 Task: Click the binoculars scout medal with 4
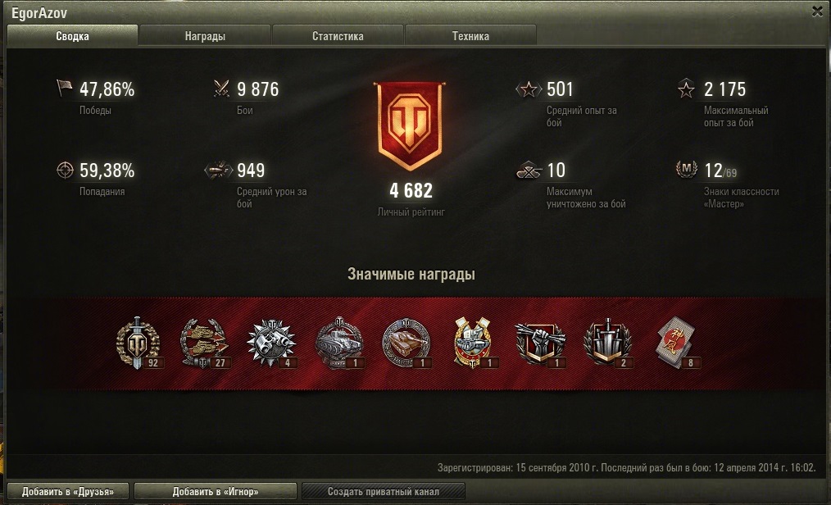pyautogui.click(x=272, y=343)
